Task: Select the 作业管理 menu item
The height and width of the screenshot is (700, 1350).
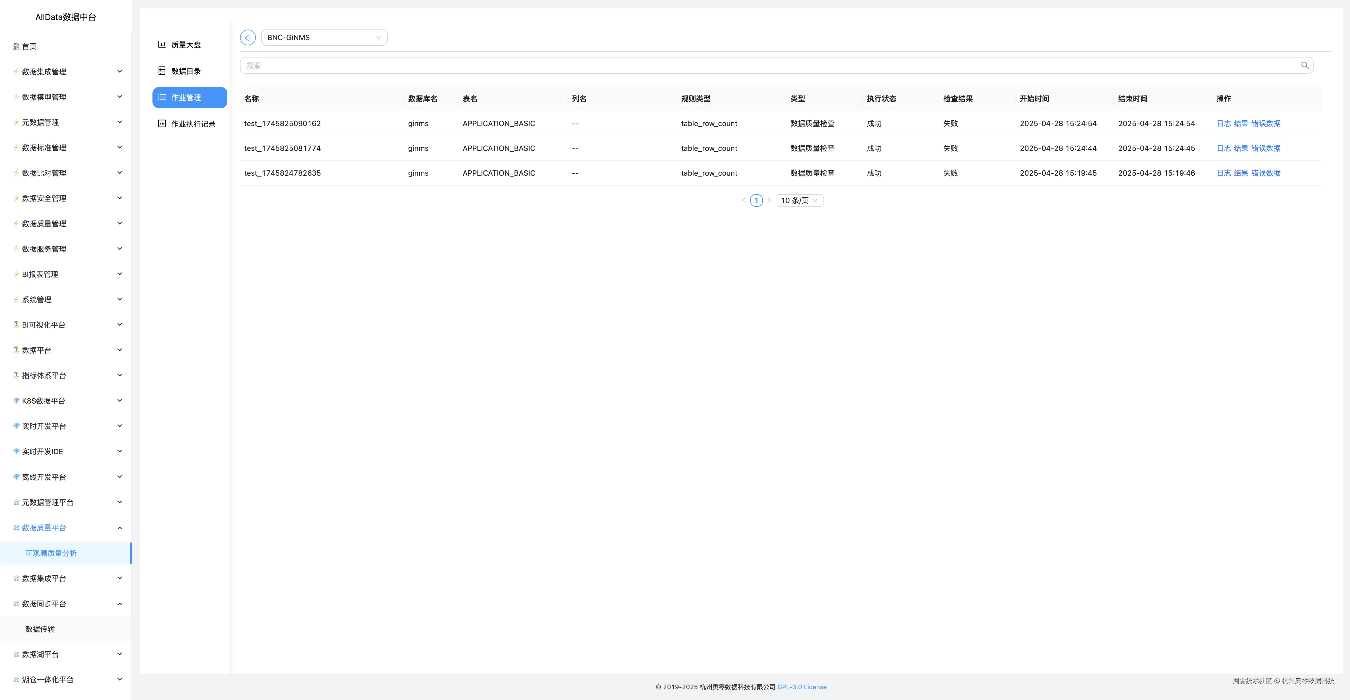Action: [x=190, y=97]
